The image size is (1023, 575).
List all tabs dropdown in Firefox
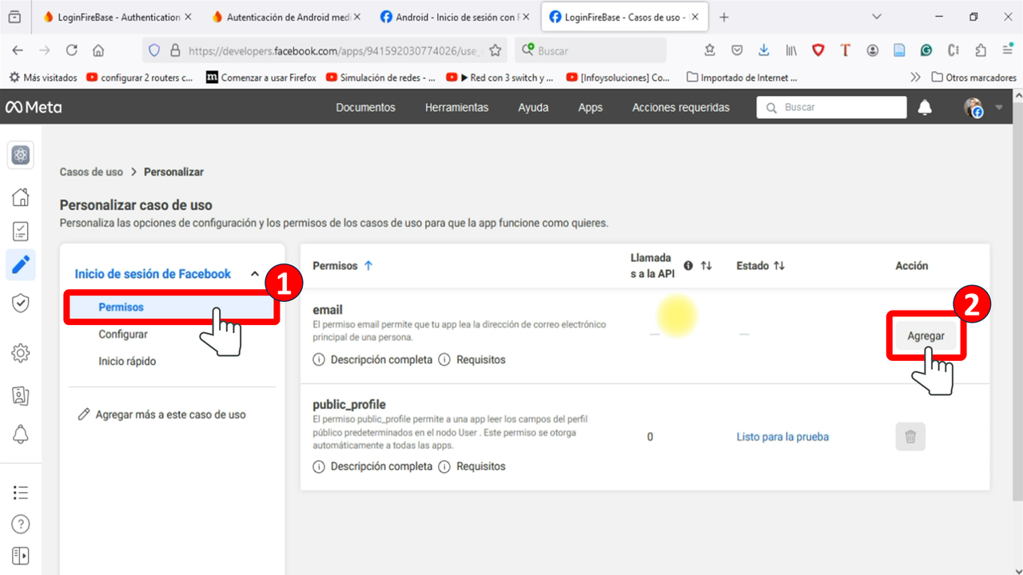(877, 17)
